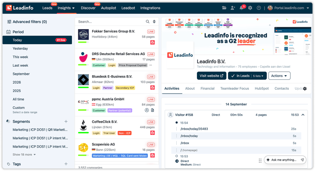Go to Leadbot

click(128, 8)
